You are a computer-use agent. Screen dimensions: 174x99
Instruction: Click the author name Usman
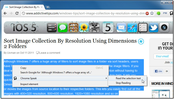pyautogui.click(x=12, y=53)
